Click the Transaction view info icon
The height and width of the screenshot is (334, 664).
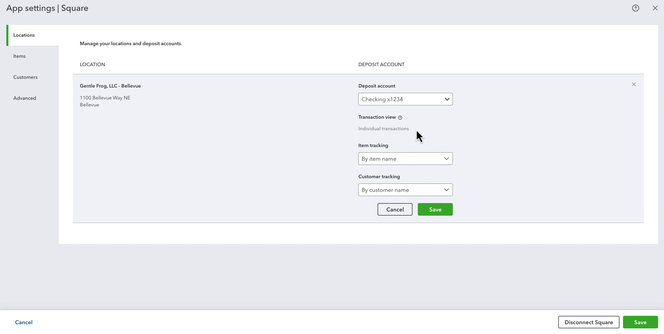pyautogui.click(x=400, y=118)
